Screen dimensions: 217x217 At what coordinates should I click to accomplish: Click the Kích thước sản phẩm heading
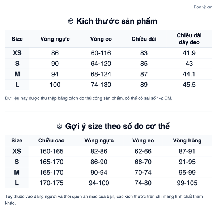coord(116,21)
